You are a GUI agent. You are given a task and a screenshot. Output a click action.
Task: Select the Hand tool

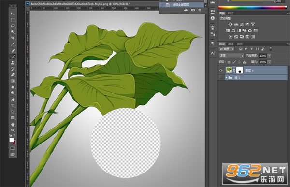13,125
